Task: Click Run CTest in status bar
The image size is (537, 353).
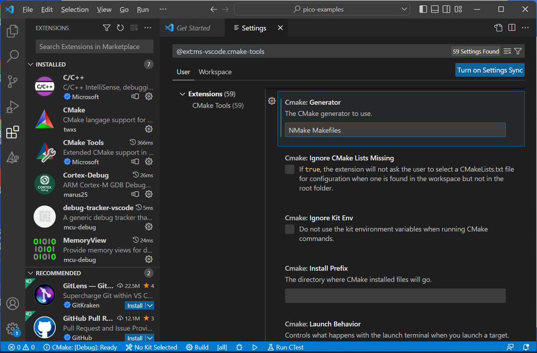Action: (x=285, y=347)
